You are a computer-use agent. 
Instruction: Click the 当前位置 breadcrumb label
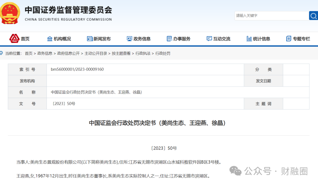coord(13,53)
